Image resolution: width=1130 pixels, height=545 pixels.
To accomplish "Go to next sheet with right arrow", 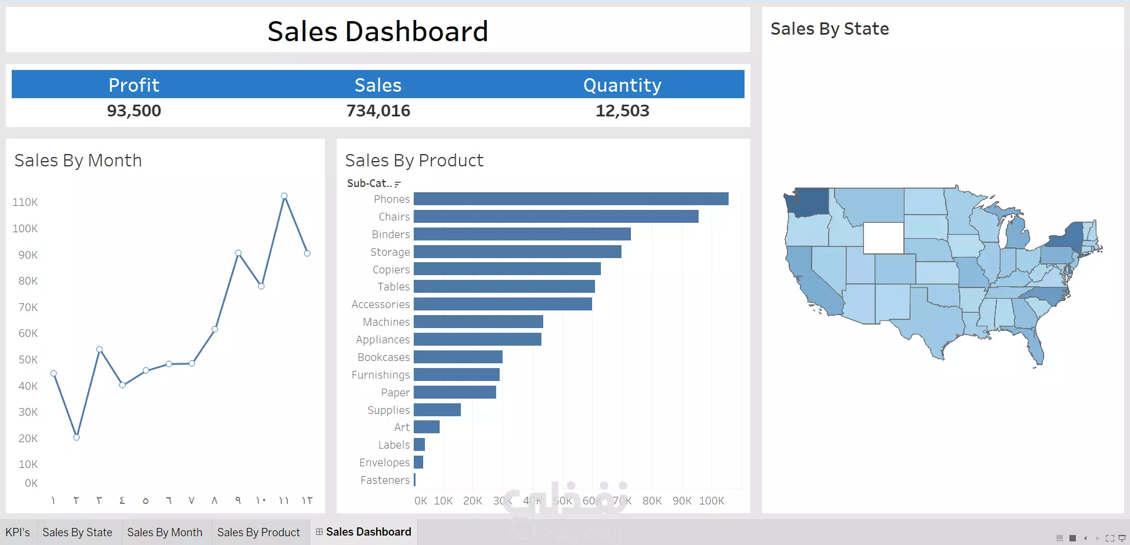I will pos(1097,538).
